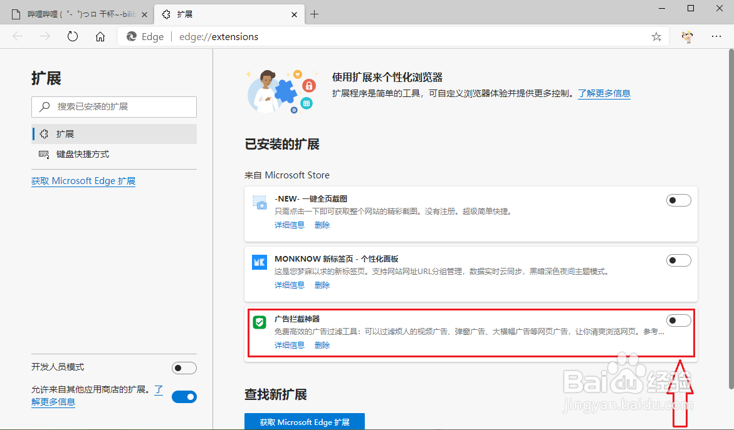Image resolution: width=734 pixels, height=430 pixels.
Task: Click the Edge logo in the address bar
Action: click(x=132, y=36)
